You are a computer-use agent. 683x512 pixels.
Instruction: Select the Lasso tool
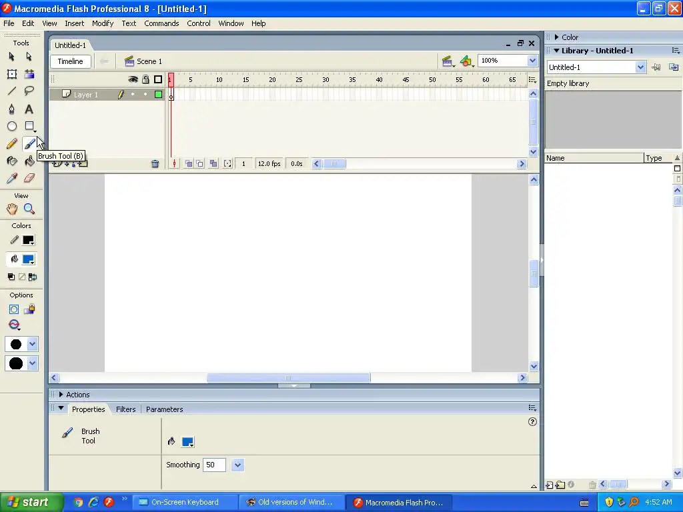(29, 91)
